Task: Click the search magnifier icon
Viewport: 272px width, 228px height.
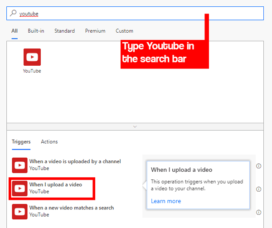Action: (x=13, y=13)
